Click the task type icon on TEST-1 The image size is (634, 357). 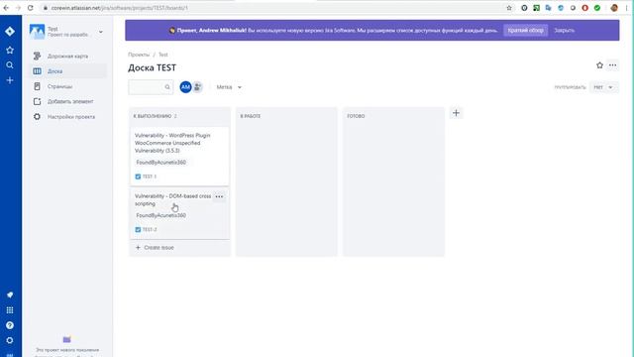click(138, 177)
